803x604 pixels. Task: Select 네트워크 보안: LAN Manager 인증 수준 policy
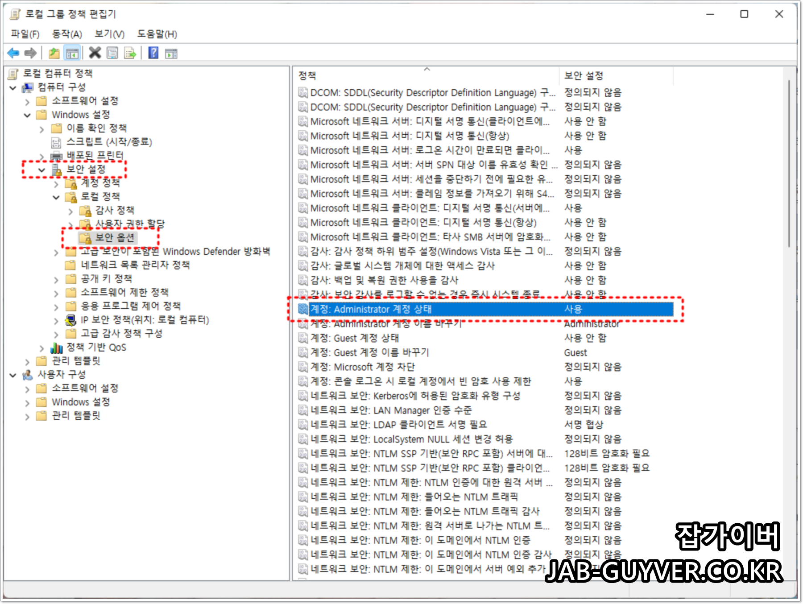[x=485, y=410]
